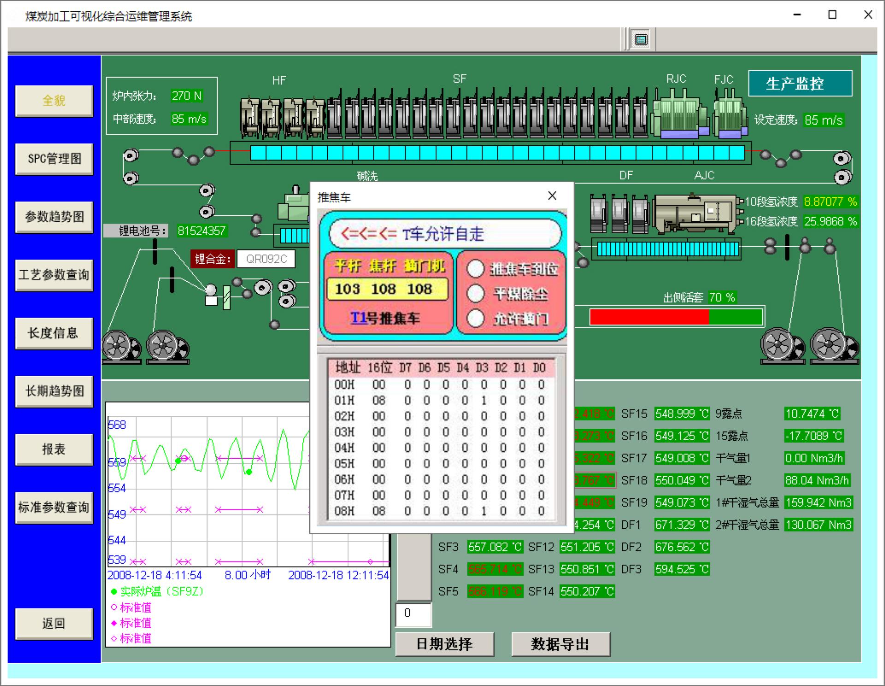
Task: Select the 允许摘门 radio button
Action: point(475,318)
